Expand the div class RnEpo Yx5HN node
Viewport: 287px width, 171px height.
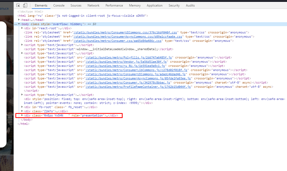(22, 115)
